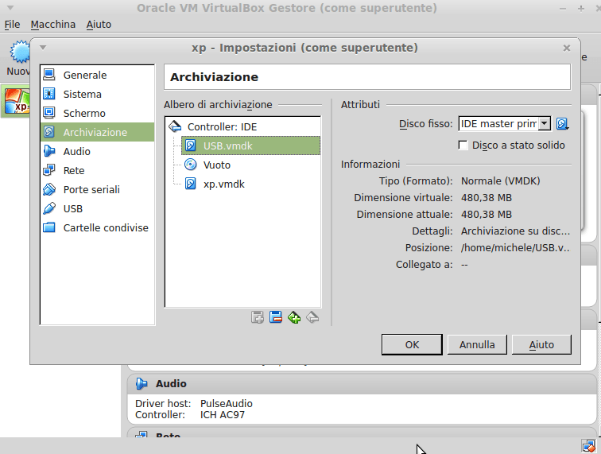Open the Aiuto menu in menu bar
Screen dimensions: 601x454
tap(99, 25)
